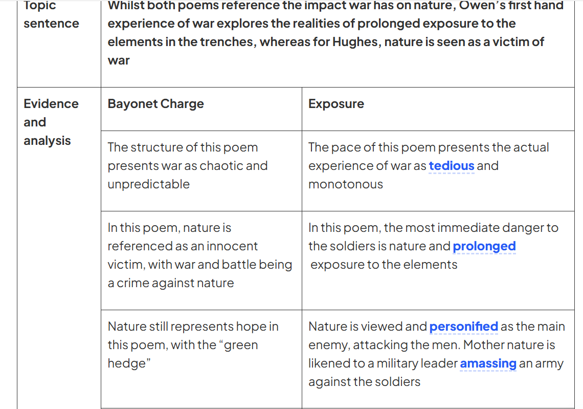The width and height of the screenshot is (583, 409).
Task: Select the 'Bayonet Charge' column header
Action: click(x=156, y=103)
